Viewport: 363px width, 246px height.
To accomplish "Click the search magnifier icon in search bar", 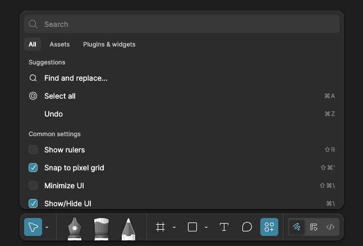I will tap(33, 24).
